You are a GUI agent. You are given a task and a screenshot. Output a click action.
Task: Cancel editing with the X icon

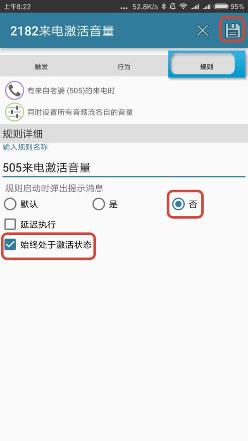tap(203, 30)
